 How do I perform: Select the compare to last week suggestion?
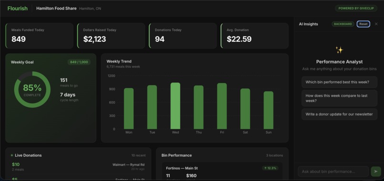pyautogui.click(x=339, y=98)
